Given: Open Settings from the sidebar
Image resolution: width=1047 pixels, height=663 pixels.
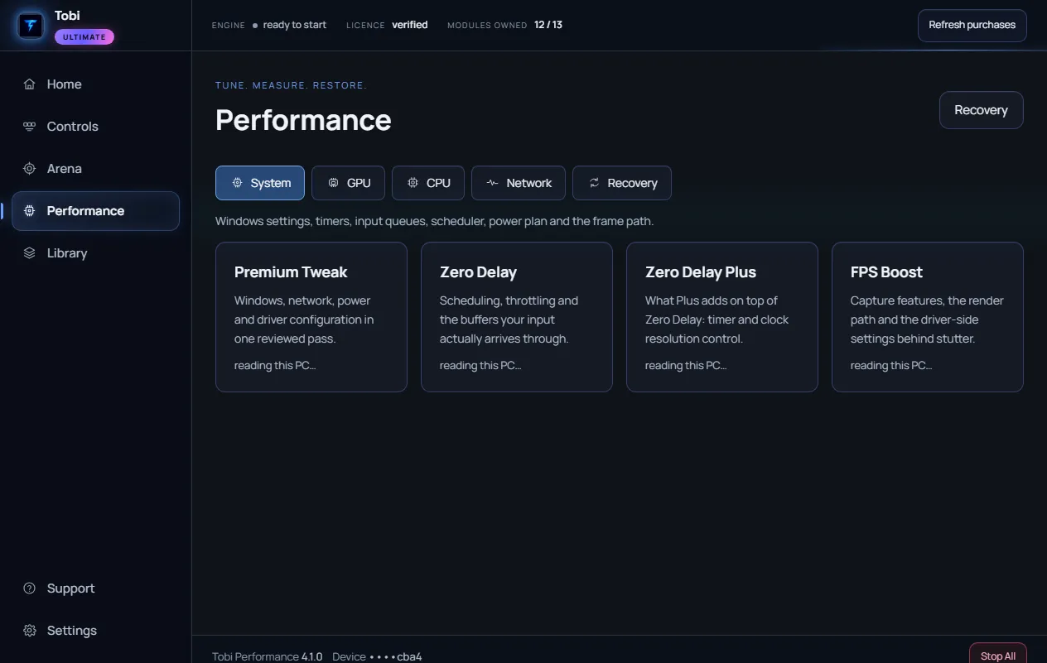Looking at the screenshot, I should [x=95, y=631].
